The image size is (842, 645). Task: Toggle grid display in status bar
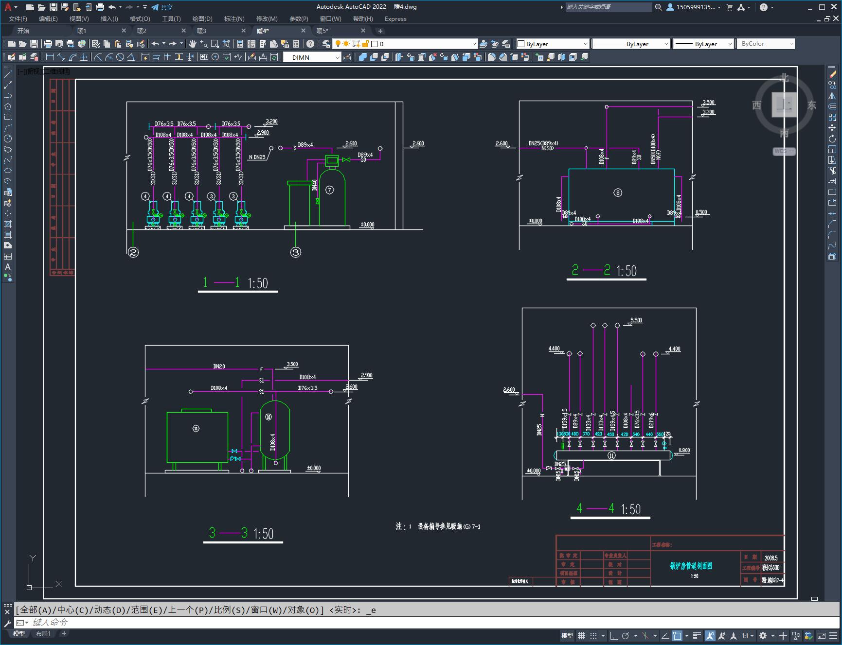(x=581, y=635)
